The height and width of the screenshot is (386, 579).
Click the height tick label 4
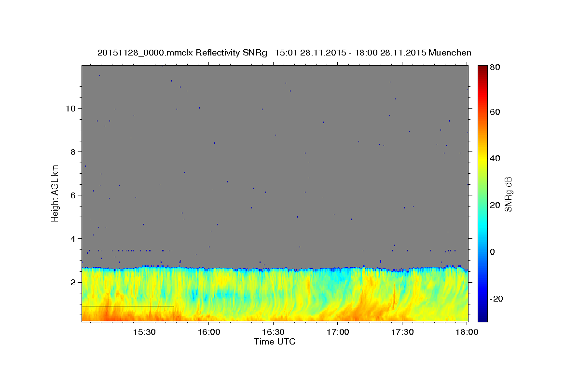click(73, 238)
